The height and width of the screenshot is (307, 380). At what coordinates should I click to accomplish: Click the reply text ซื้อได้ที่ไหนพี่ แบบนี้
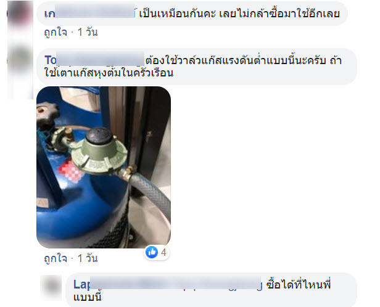point(202,290)
